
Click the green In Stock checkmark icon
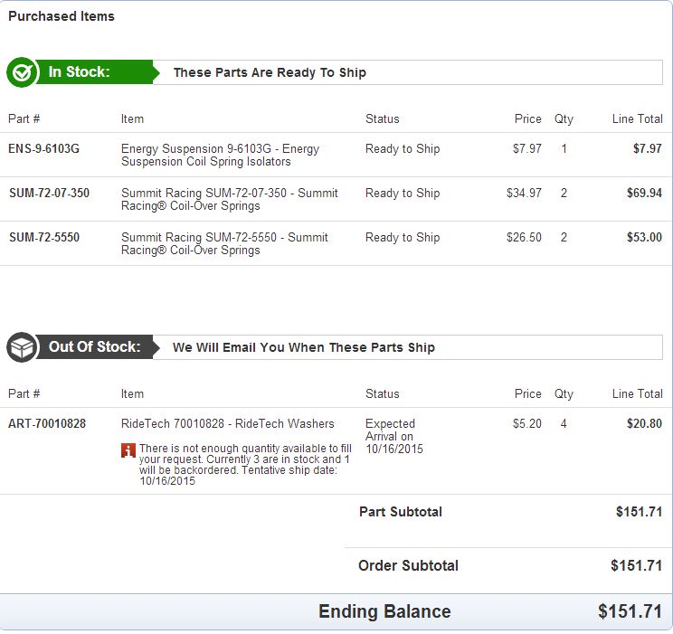22,72
